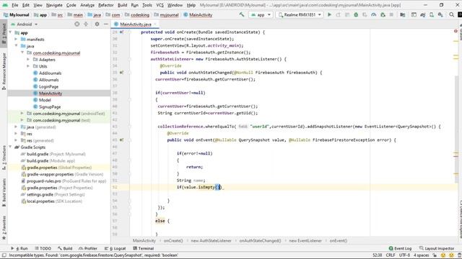Screen dimensions: 462x259
Task: Click Attach Debugger to Android Process icon
Action: [383, 14]
